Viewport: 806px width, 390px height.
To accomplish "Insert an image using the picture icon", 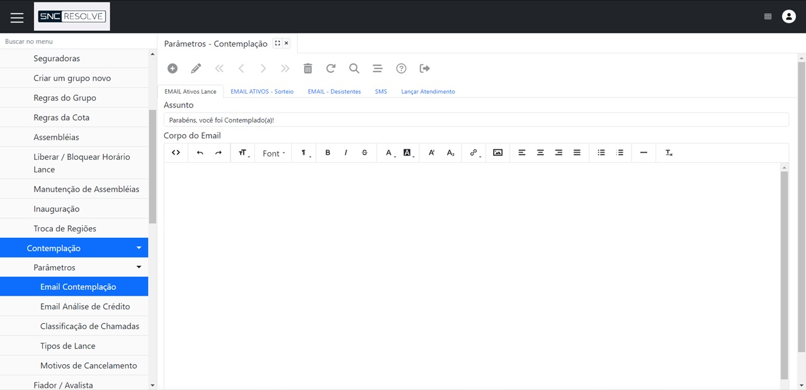I will [497, 153].
